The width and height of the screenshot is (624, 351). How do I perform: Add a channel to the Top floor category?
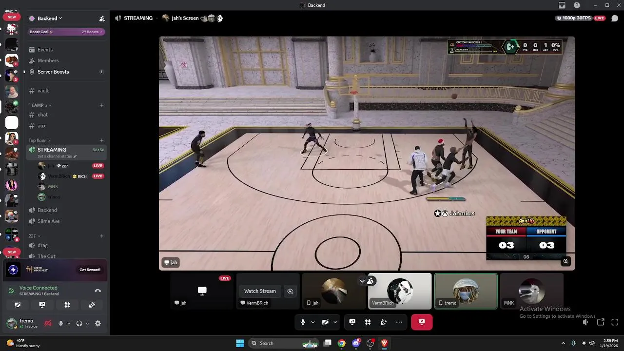[101, 140]
